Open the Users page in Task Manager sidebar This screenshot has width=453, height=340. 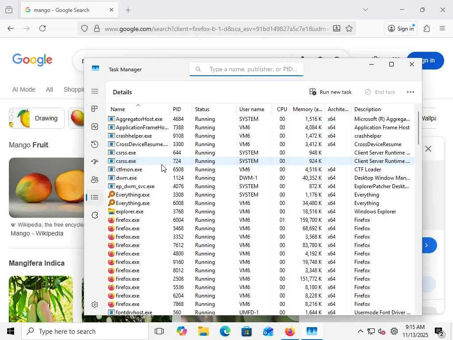[95, 180]
